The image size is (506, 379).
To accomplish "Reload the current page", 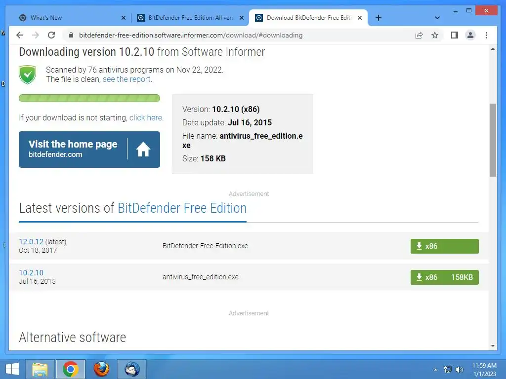I will pyautogui.click(x=51, y=35).
